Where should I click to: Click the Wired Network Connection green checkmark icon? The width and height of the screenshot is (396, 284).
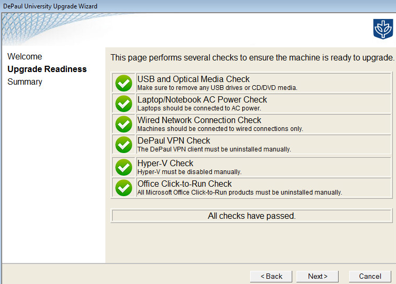click(124, 124)
